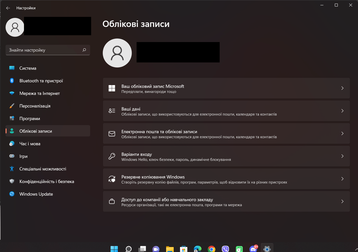Launch File Explorer from the taskbar
Screen dimensions: 358x252
pyautogui.click(x=170, y=249)
